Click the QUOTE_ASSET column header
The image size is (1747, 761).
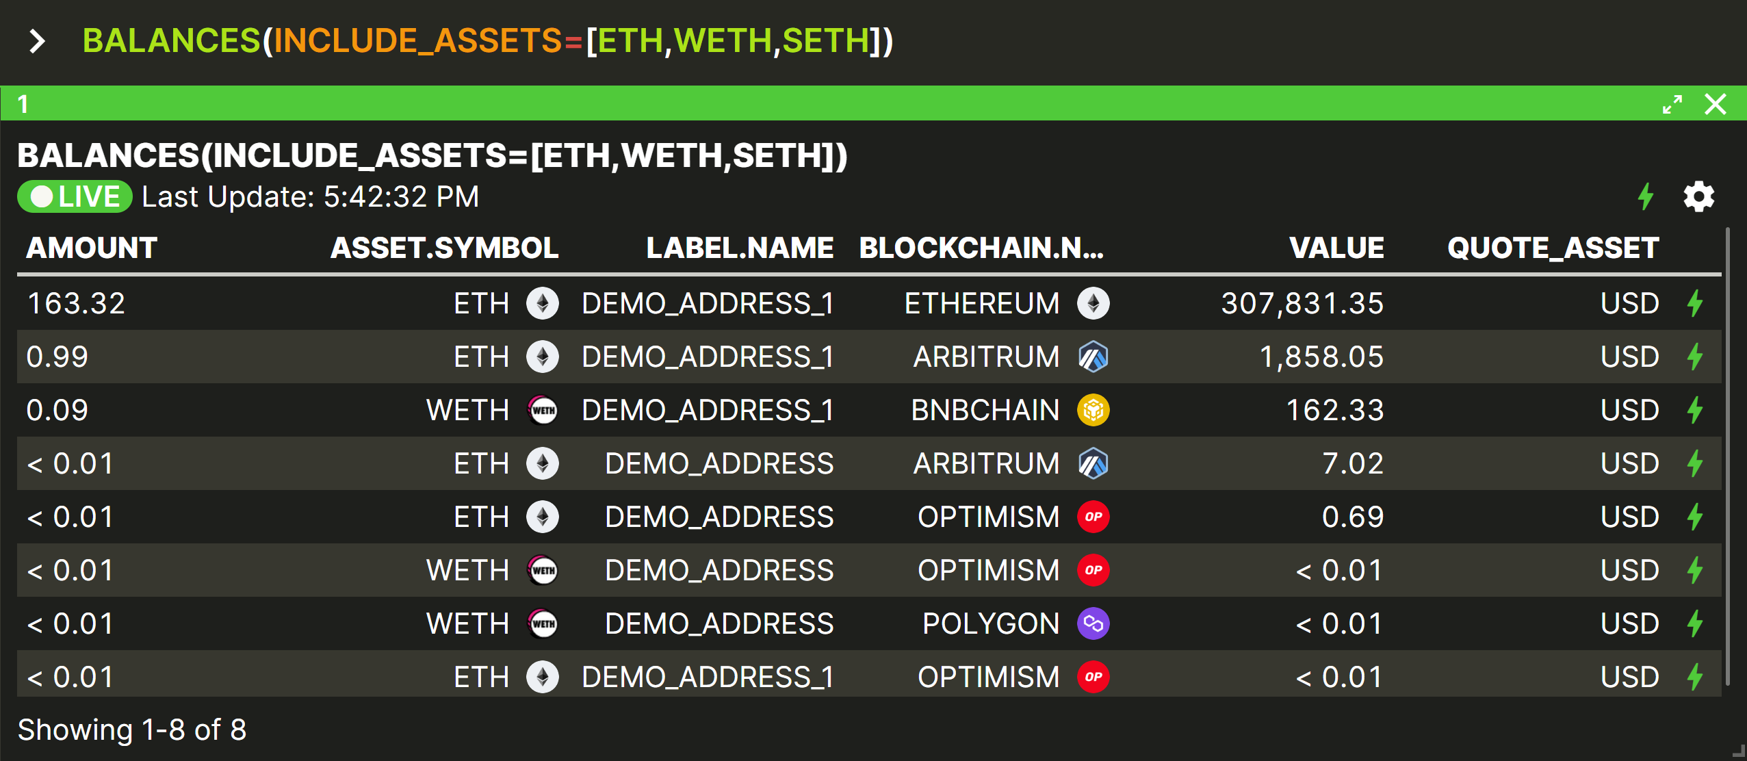click(x=1553, y=248)
